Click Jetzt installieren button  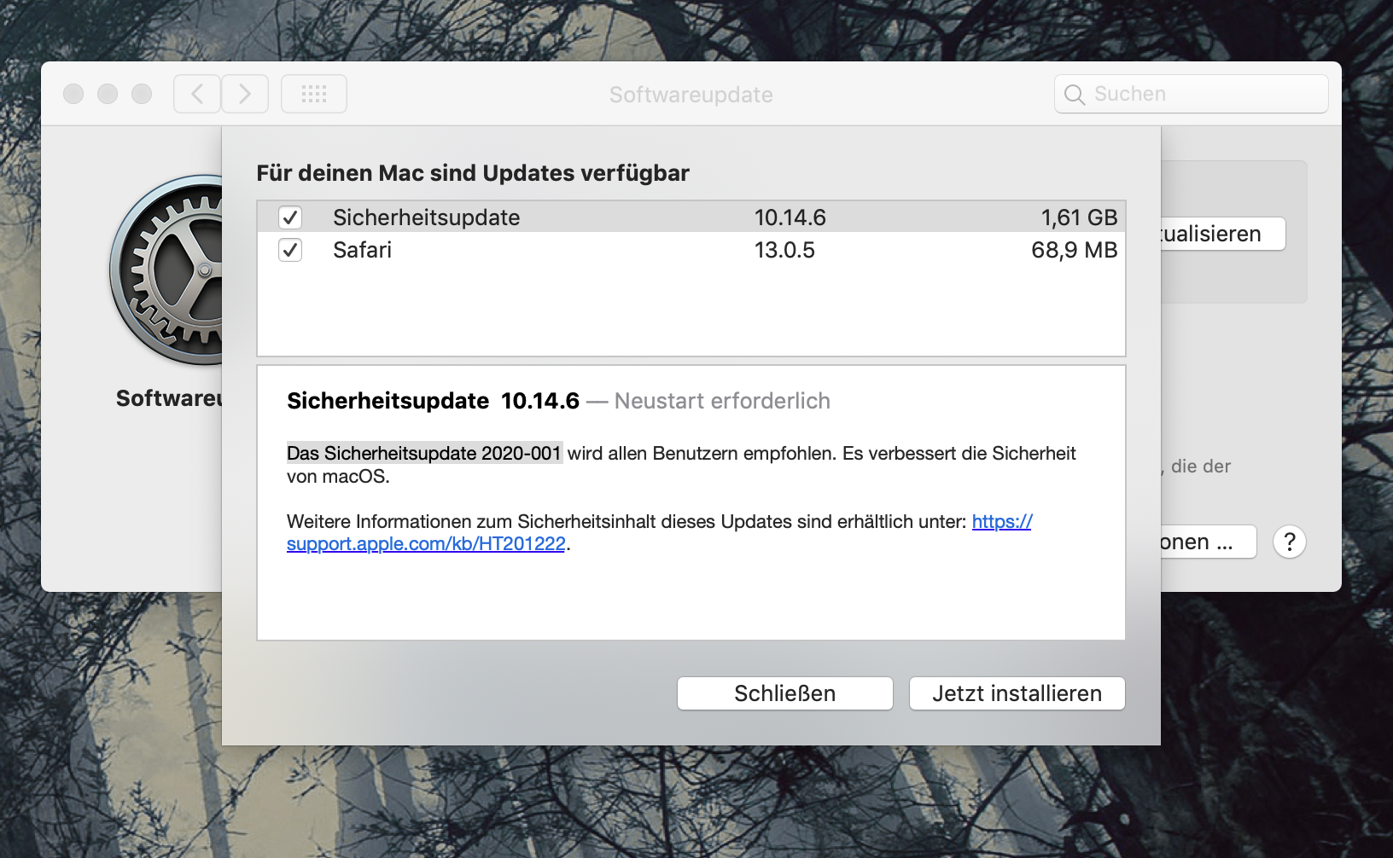(x=1017, y=693)
